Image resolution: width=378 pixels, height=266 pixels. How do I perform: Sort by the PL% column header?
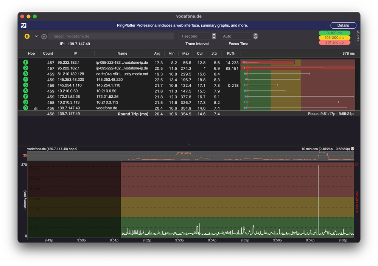tap(230, 54)
